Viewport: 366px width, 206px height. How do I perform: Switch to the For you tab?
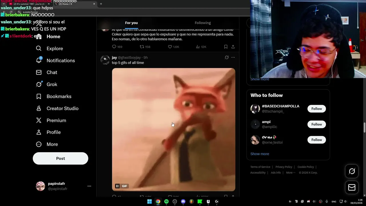click(x=131, y=23)
